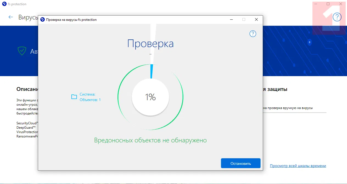Viewport: 347px width, 184px height.
Task: Click the green shield checkmark icon in main window
Action: pyautogui.click(x=22, y=51)
